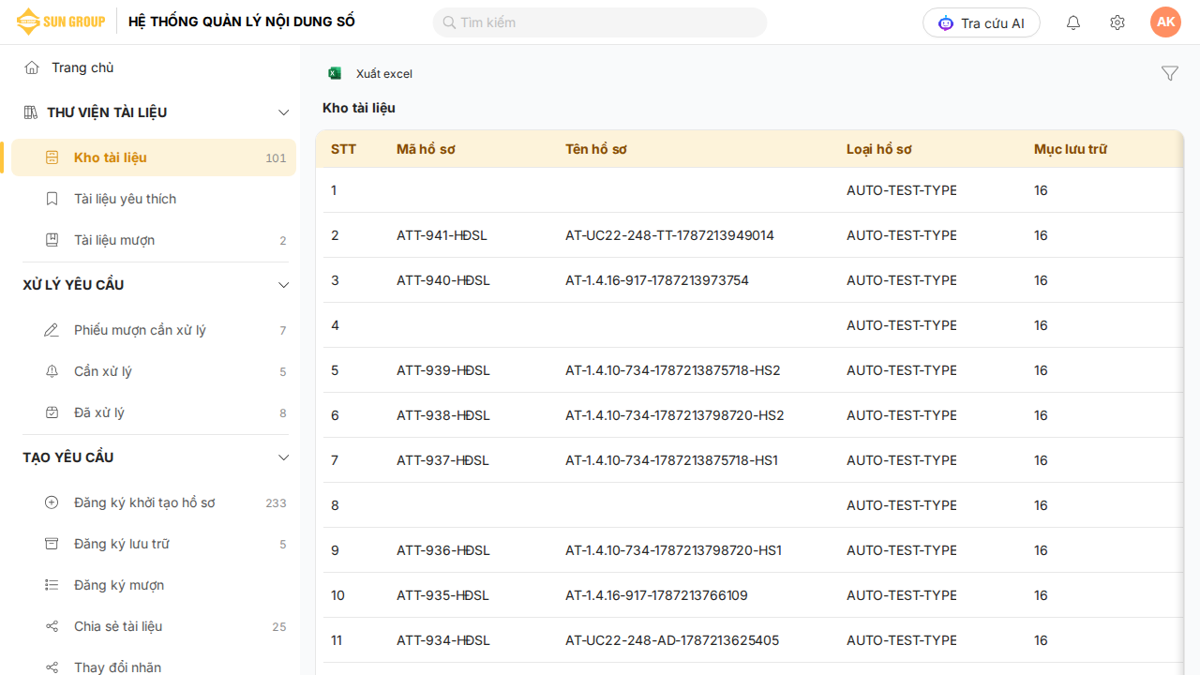Click the Sun Group logo
1200x675 pixels.
pos(61,22)
